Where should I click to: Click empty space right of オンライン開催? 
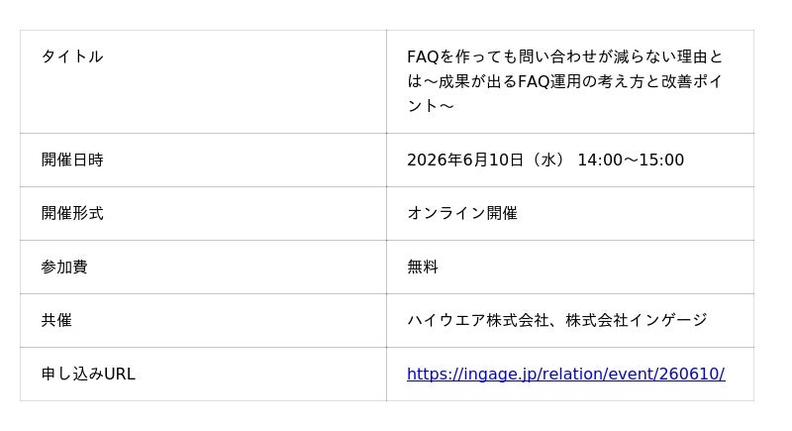pyautogui.click(x=637, y=213)
